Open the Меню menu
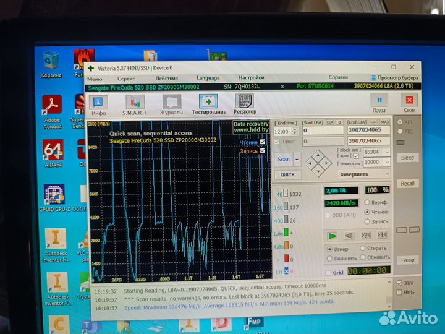 (x=95, y=79)
